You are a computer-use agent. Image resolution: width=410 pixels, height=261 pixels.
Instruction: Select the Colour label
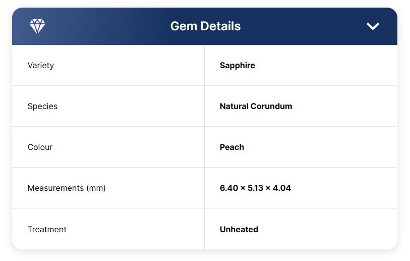coord(40,147)
